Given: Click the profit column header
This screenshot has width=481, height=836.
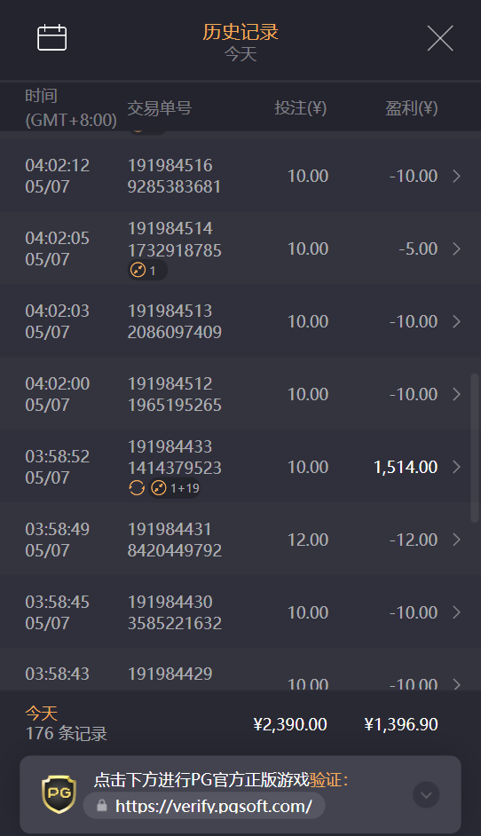Looking at the screenshot, I should [x=411, y=108].
